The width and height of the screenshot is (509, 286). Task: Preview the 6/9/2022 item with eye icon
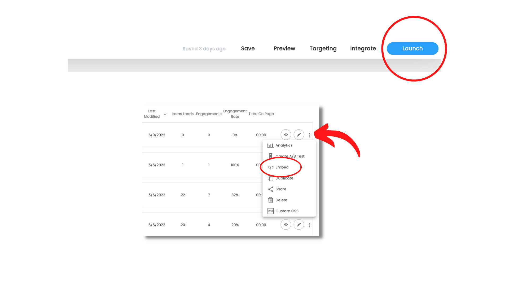(286, 135)
